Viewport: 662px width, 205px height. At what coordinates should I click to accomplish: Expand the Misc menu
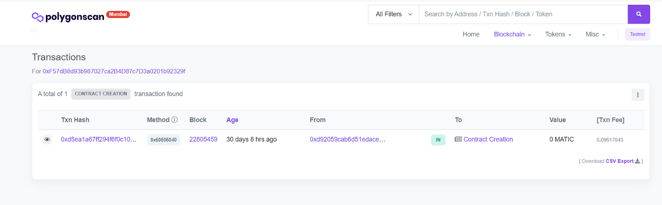tap(595, 34)
